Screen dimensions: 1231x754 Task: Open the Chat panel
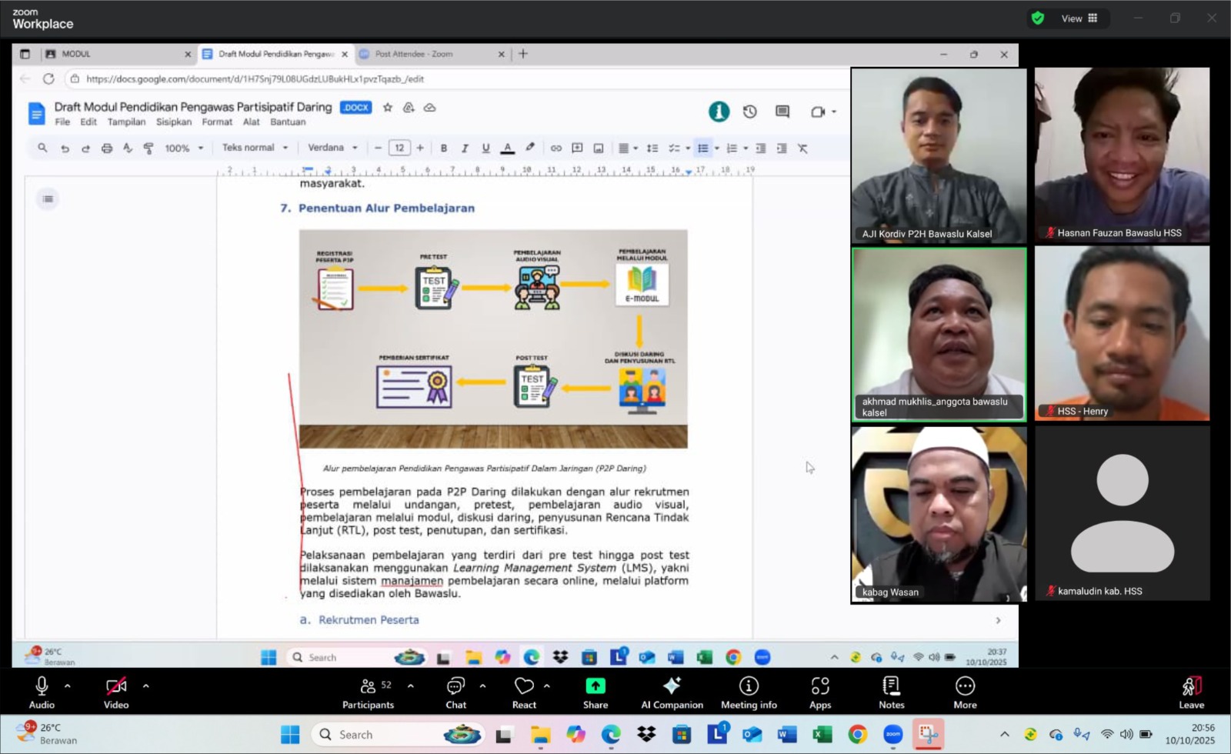point(455,692)
